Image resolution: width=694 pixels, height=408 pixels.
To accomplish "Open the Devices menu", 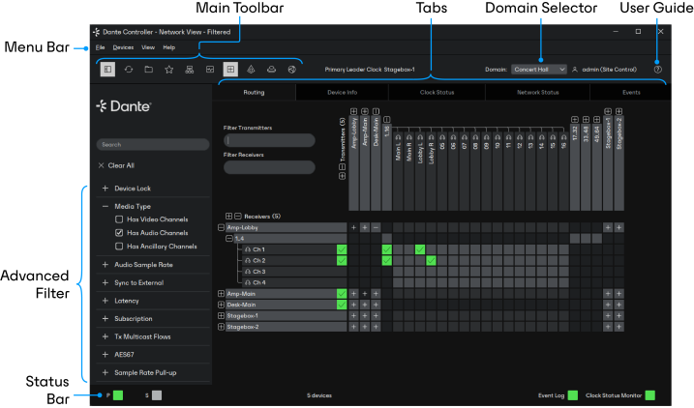I will (123, 47).
